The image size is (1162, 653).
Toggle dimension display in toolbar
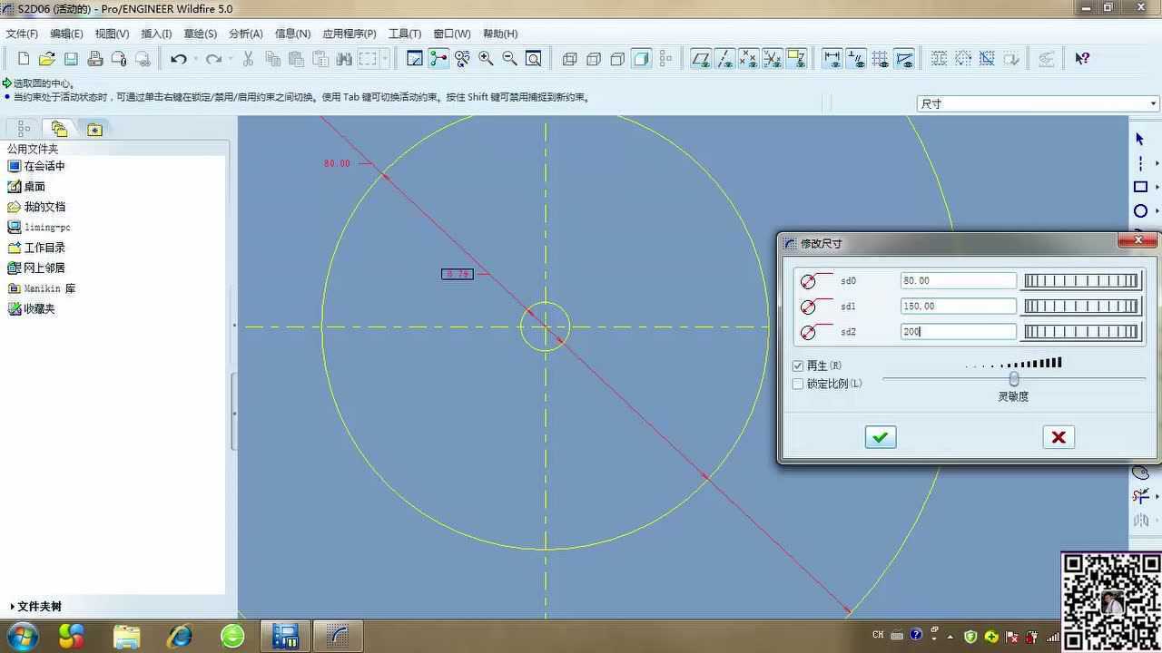pos(832,59)
